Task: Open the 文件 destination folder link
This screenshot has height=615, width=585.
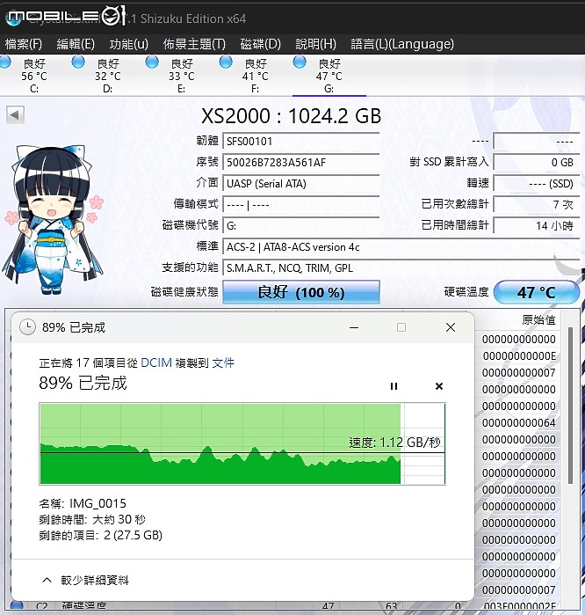Action: [x=223, y=362]
